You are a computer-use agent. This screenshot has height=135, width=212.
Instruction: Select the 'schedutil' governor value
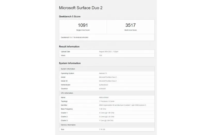tap(102, 89)
